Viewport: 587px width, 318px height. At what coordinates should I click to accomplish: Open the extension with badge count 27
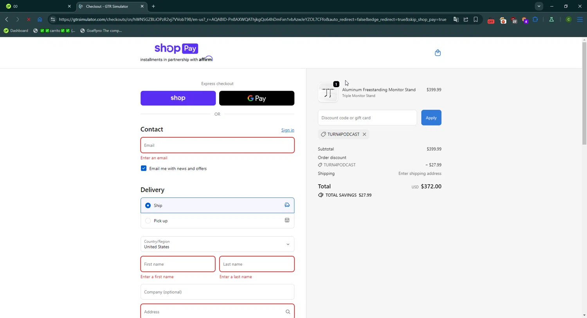click(514, 20)
